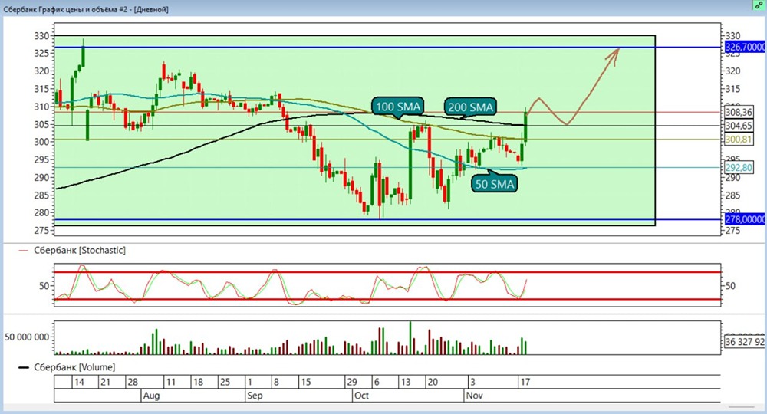The height and width of the screenshot is (414, 767).
Task: Click the 'Oct' month label on the timeline
Action: coord(361,396)
